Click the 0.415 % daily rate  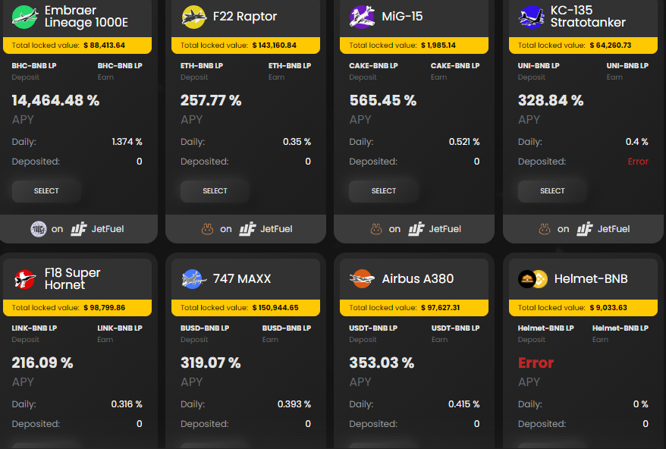(x=463, y=404)
